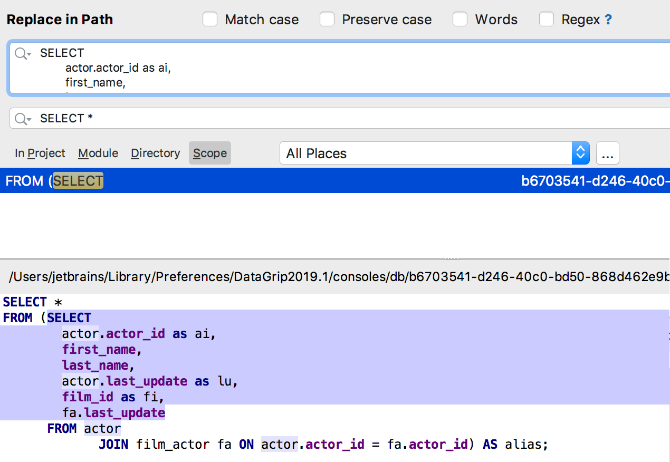This screenshot has width=670, height=462.
Task: Click the ellipsis button beside scope dropdown
Action: point(607,153)
